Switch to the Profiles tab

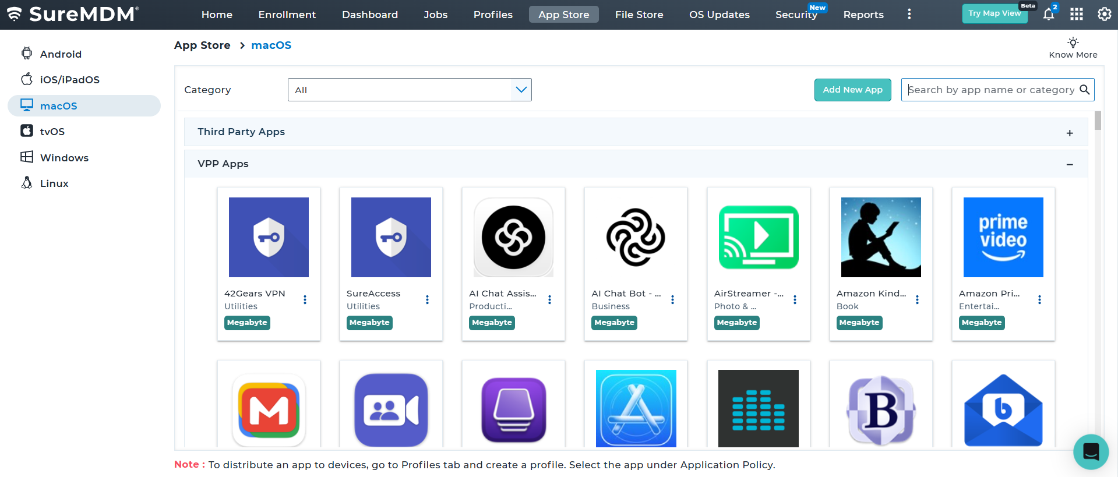[492, 15]
